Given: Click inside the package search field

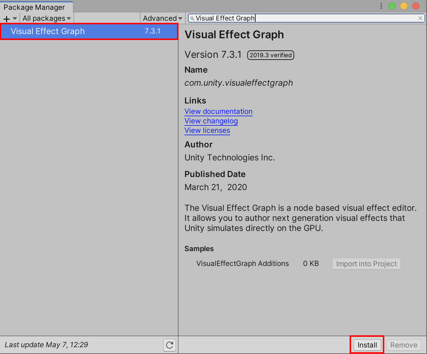Looking at the screenshot, I should click(x=307, y=18).
